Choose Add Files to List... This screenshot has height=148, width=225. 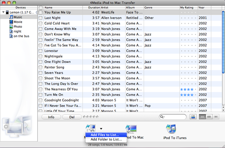106,135
